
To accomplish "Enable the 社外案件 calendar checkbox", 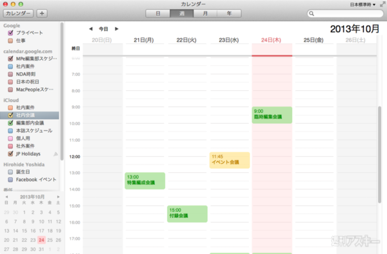I will coord(10,146).
